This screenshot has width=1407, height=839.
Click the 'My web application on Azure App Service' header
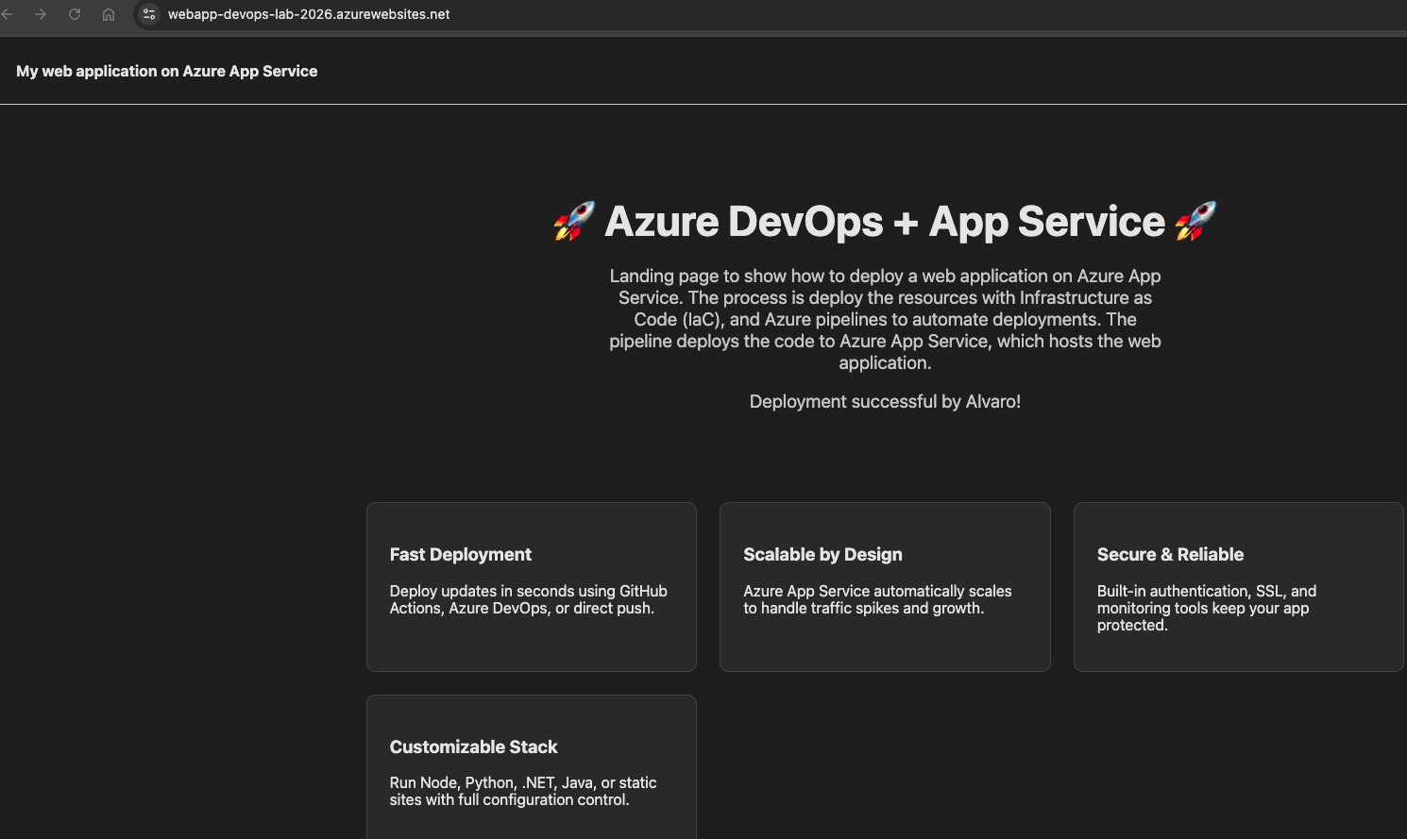(166, 71)
